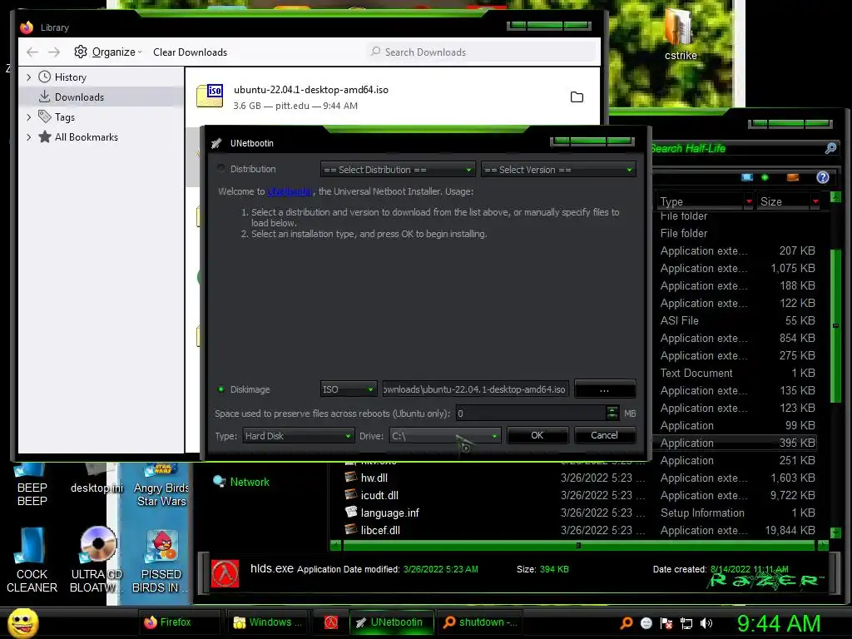
Task: Click the forward arrow in Library window
Action: click(54, 52)
